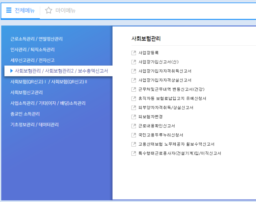Open the 근로내용확인신고서 link
Screen dimensions: 256x202
pos(156,126)
